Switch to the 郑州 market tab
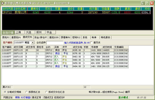This screenshot has width=155, height=100. click(x=40, y=32)
